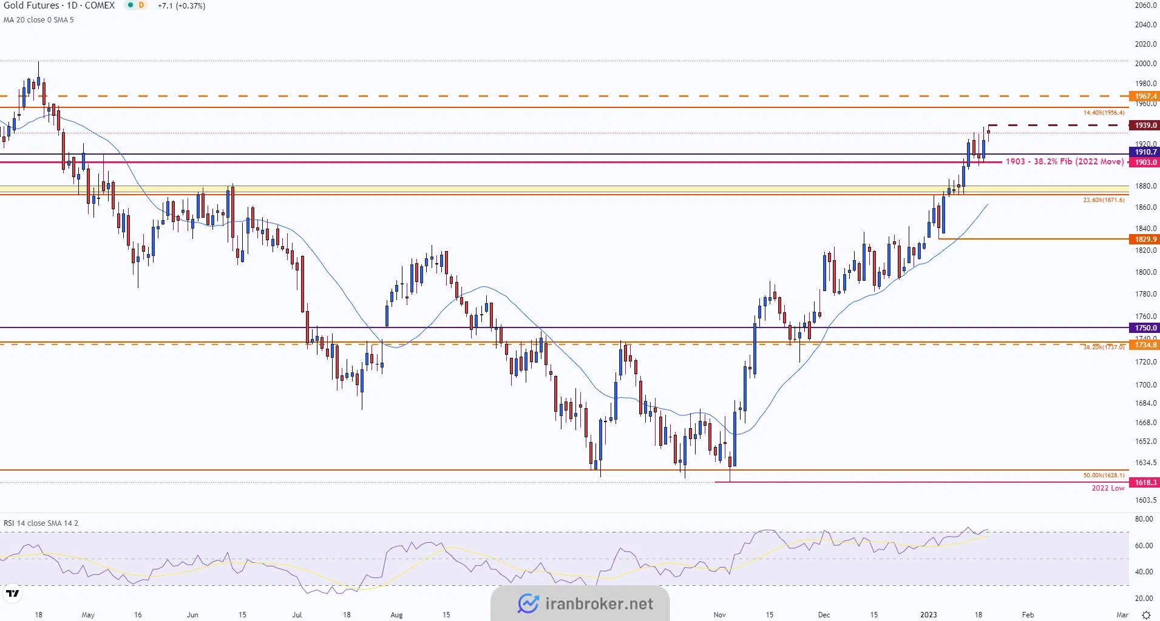1160x621 pixels.
Task: Click the 1618.3 2022 Low price tag
Action: 1145,483
